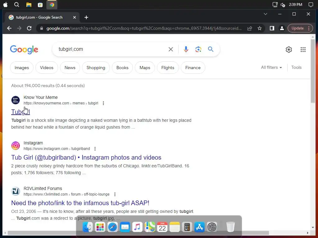Share this page from the address bar

point(250,28)
